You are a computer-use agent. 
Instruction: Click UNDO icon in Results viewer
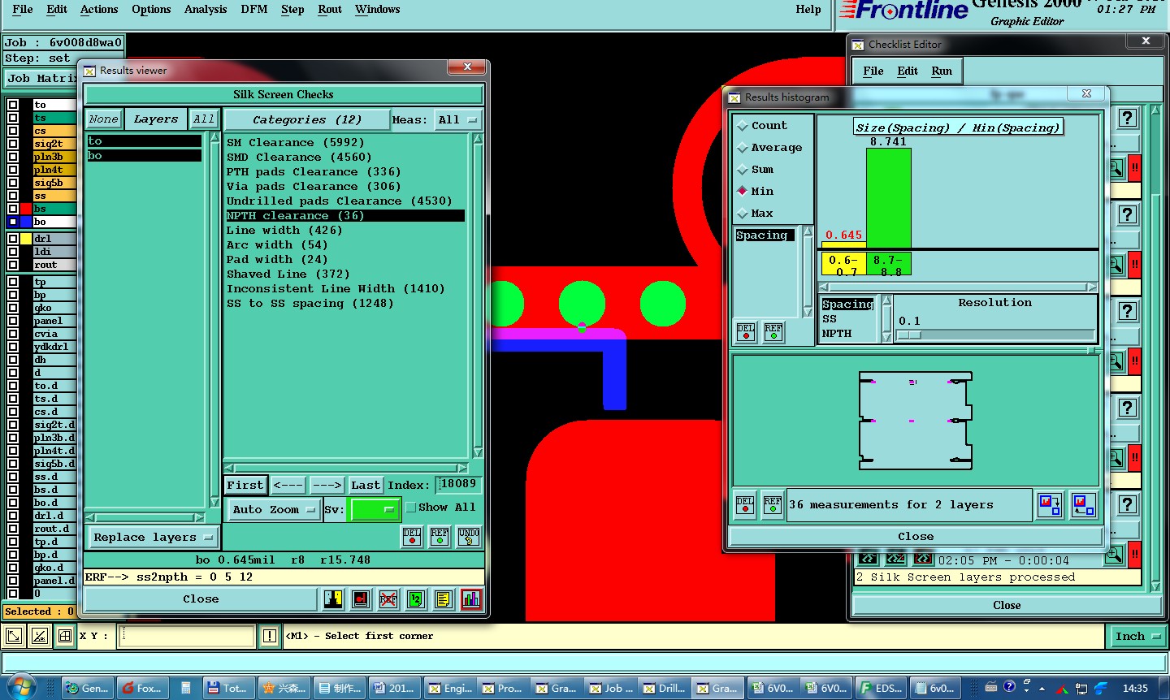[x=469, y=537]
